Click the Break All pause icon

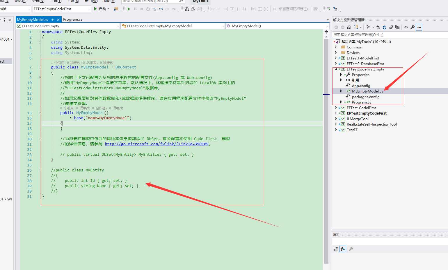tap(135, 9)
